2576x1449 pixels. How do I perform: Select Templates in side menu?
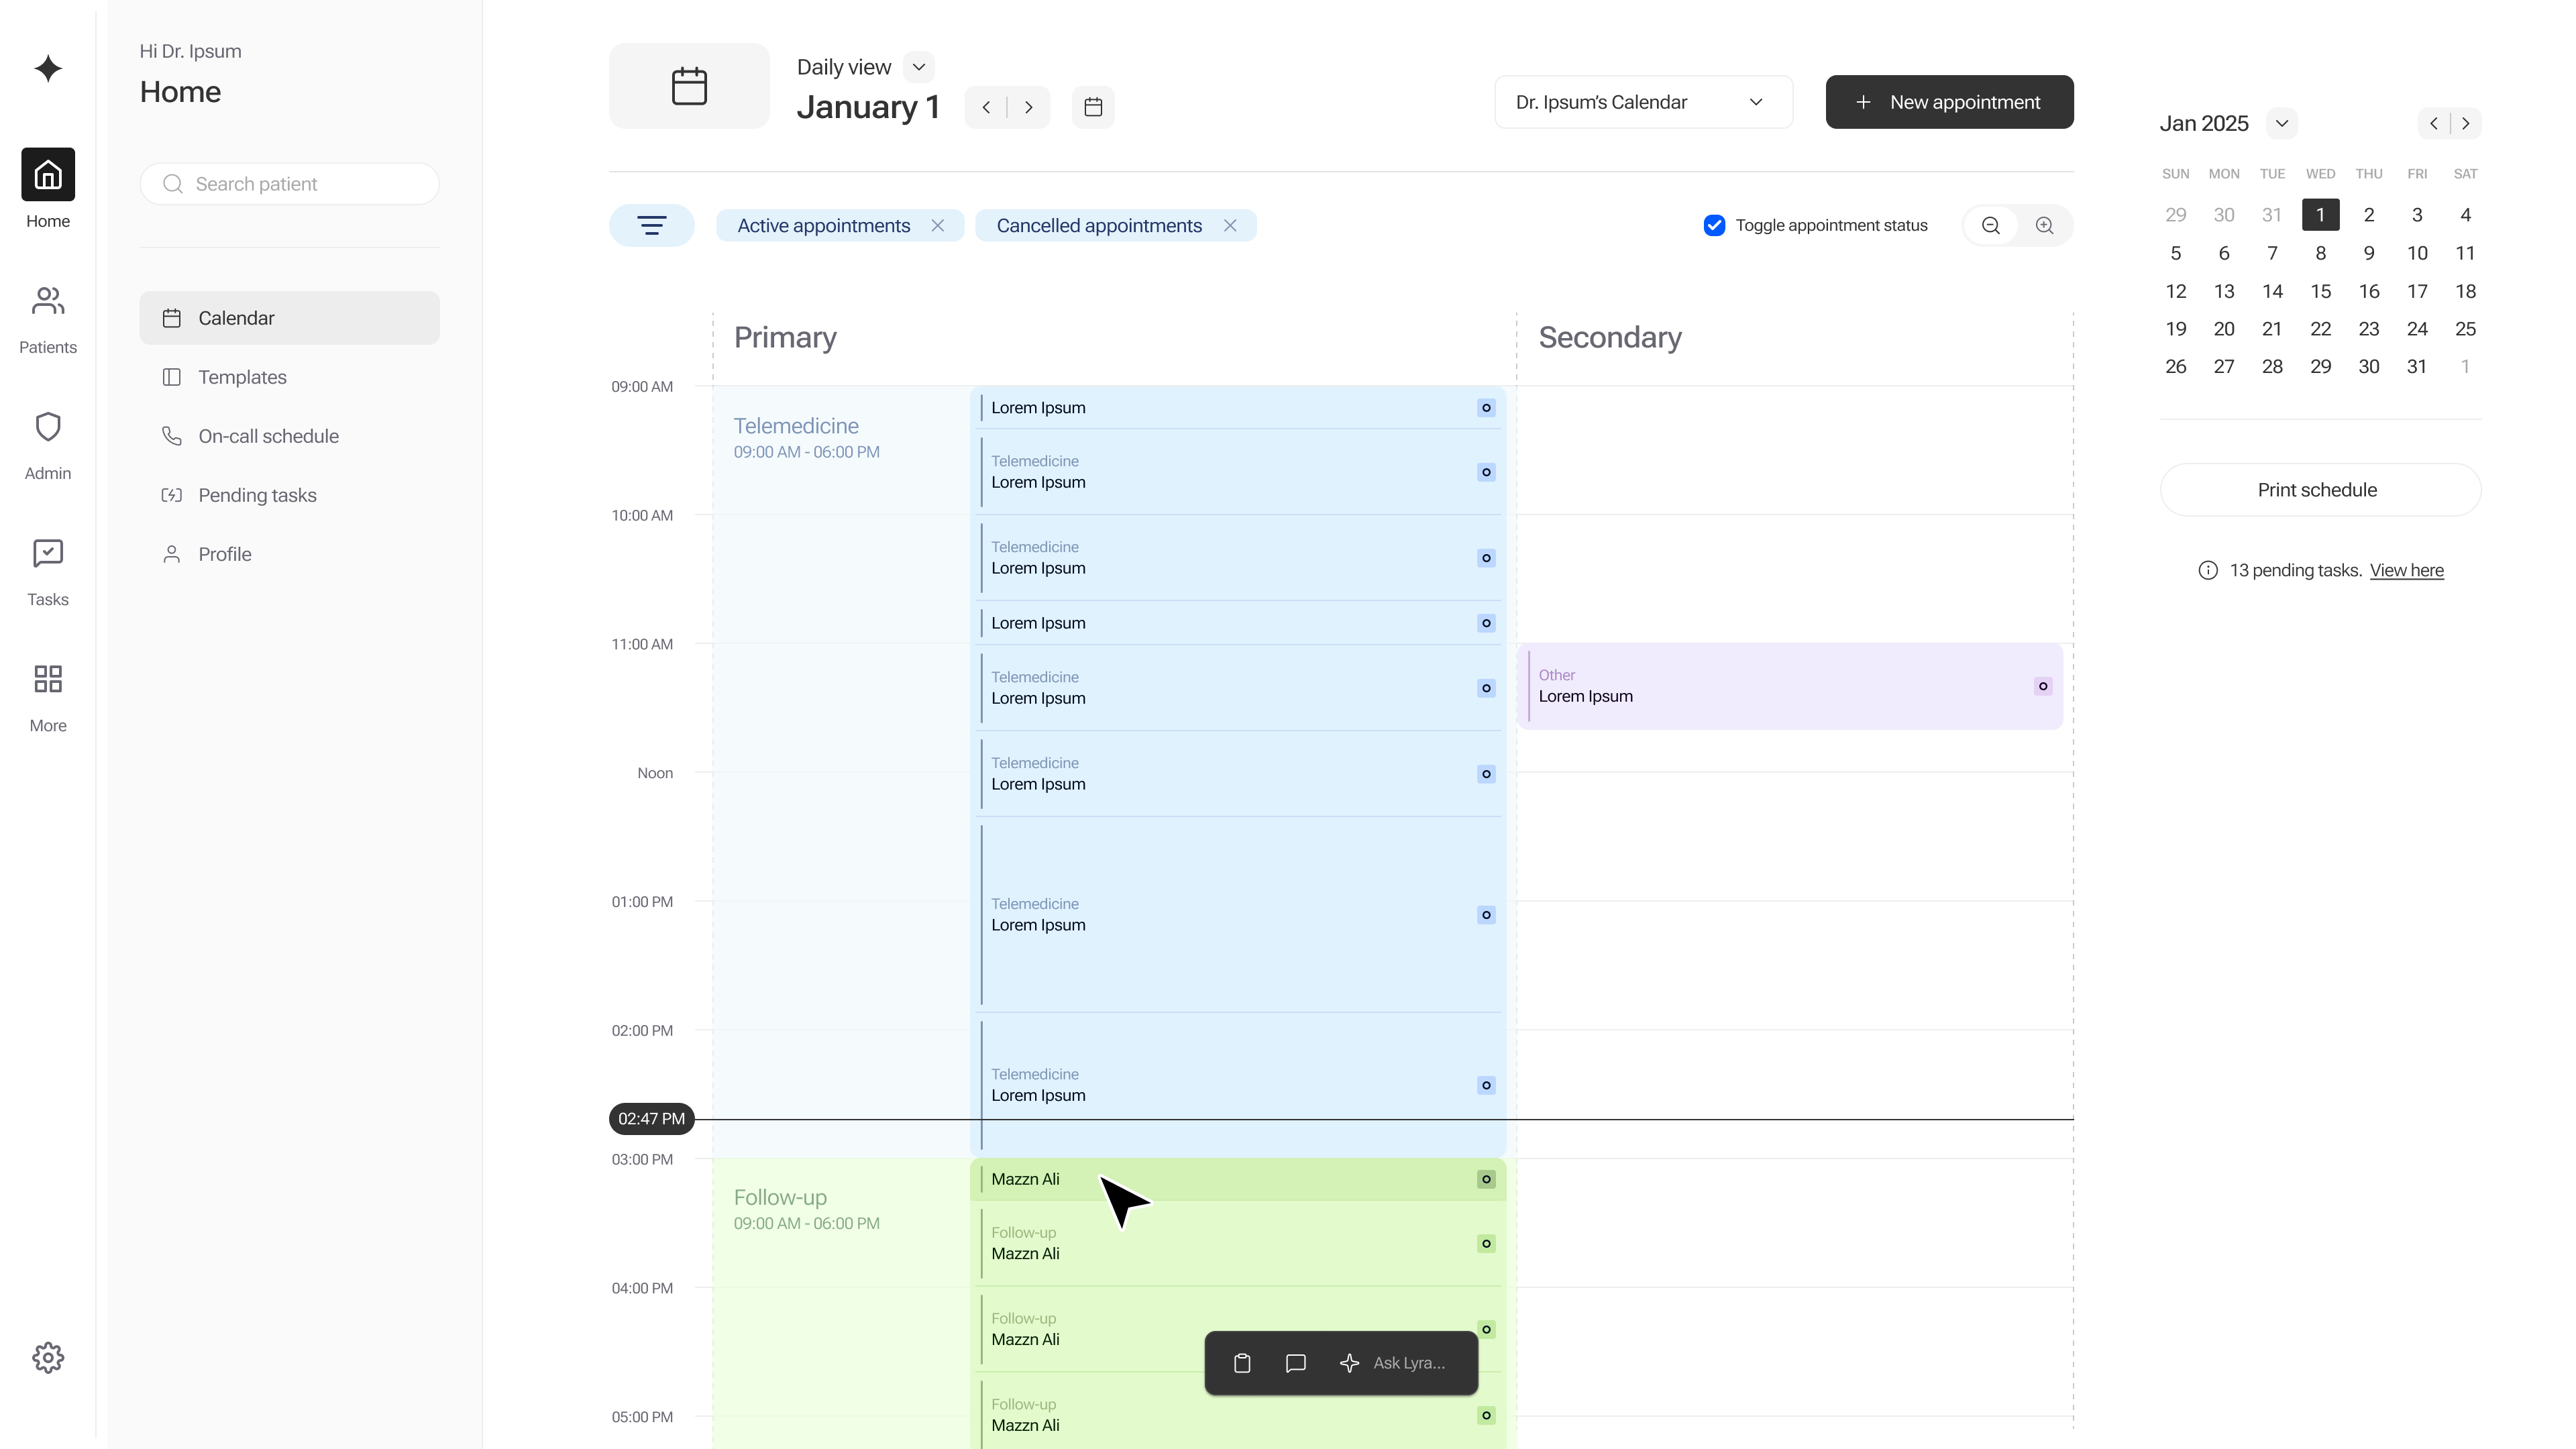[x=289, y=377]
